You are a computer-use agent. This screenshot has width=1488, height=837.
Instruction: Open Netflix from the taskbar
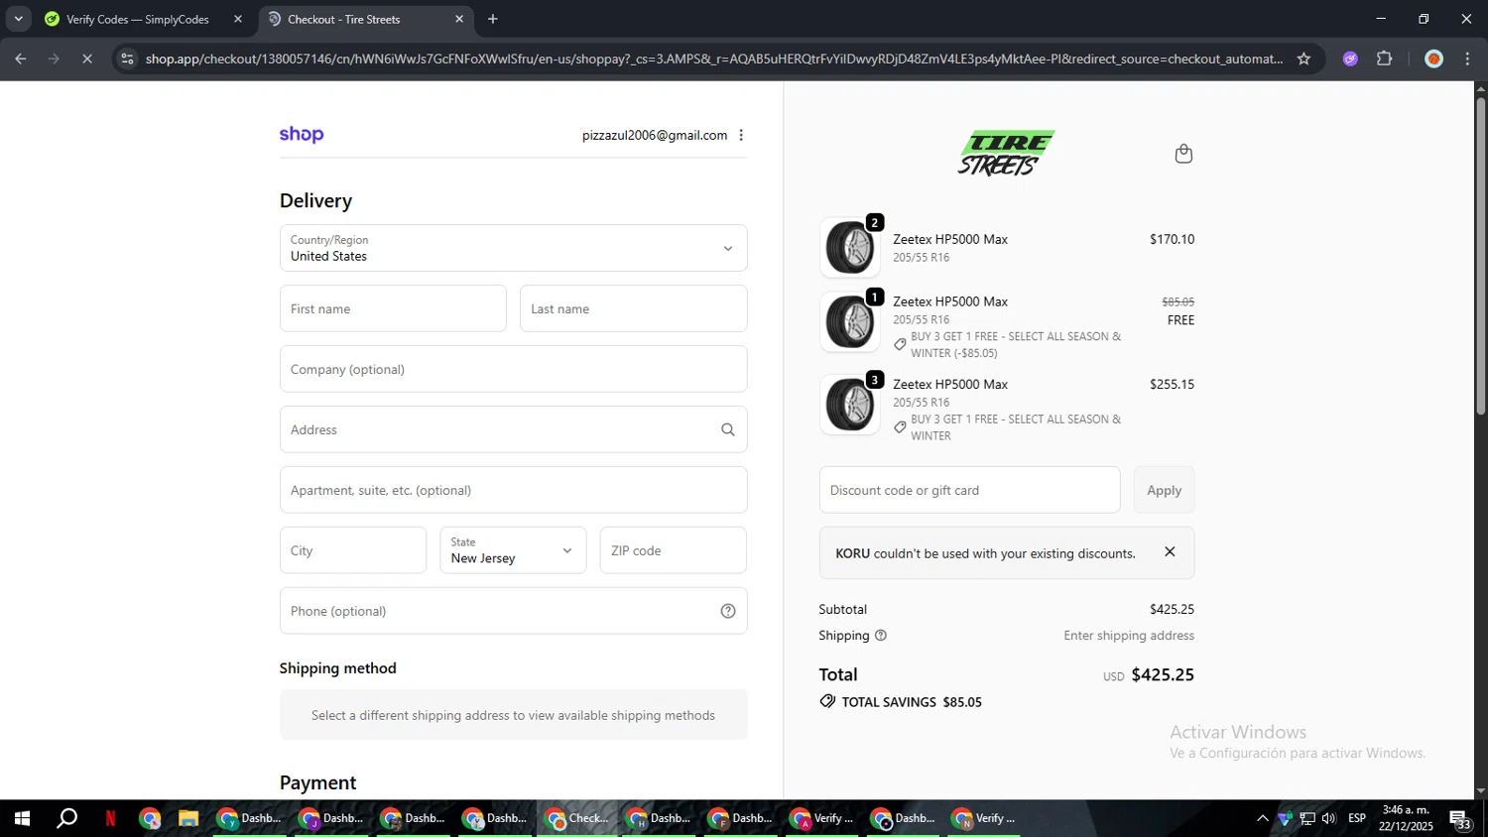(x=110, y=818)
